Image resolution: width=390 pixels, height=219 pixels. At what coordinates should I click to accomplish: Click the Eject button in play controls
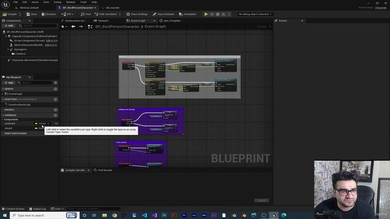tap(224, 14)
